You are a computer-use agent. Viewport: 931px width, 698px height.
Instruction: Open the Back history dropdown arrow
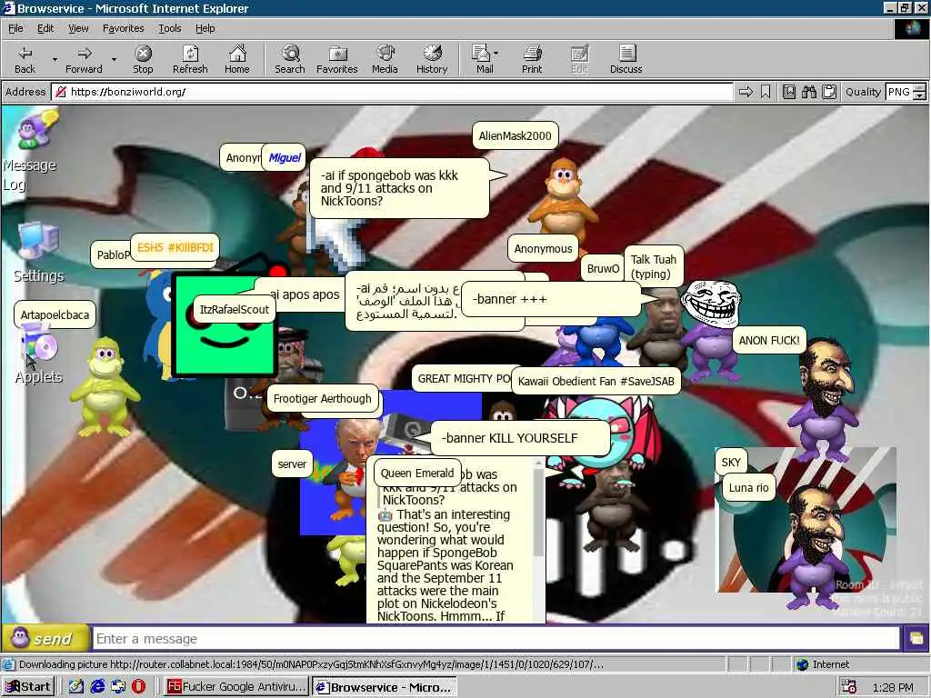[55, 59]
